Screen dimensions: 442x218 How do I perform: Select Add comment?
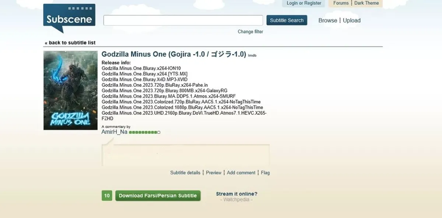241,173
